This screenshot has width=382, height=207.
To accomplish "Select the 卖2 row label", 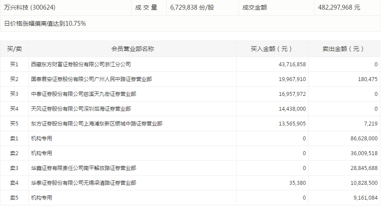I will pos(14,153).
